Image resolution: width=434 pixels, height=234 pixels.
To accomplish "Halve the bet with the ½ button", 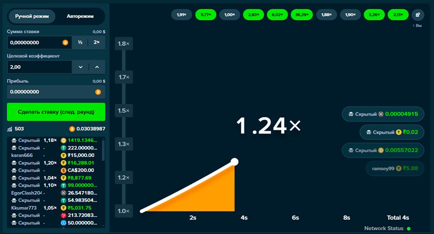I will tap(80, 43).
